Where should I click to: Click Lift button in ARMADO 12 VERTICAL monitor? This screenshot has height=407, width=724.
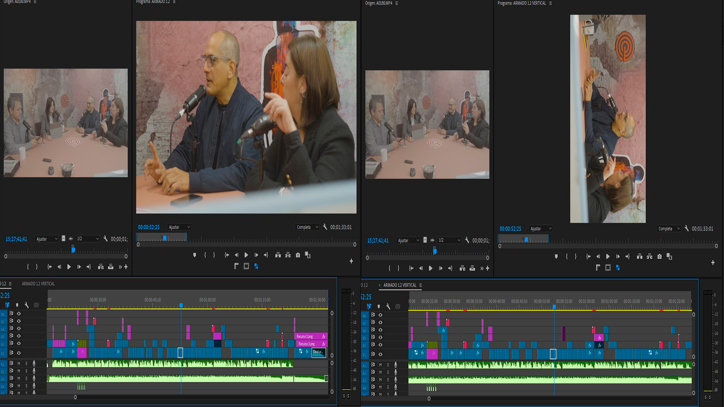pyautogui.click(x=640, y=257)
